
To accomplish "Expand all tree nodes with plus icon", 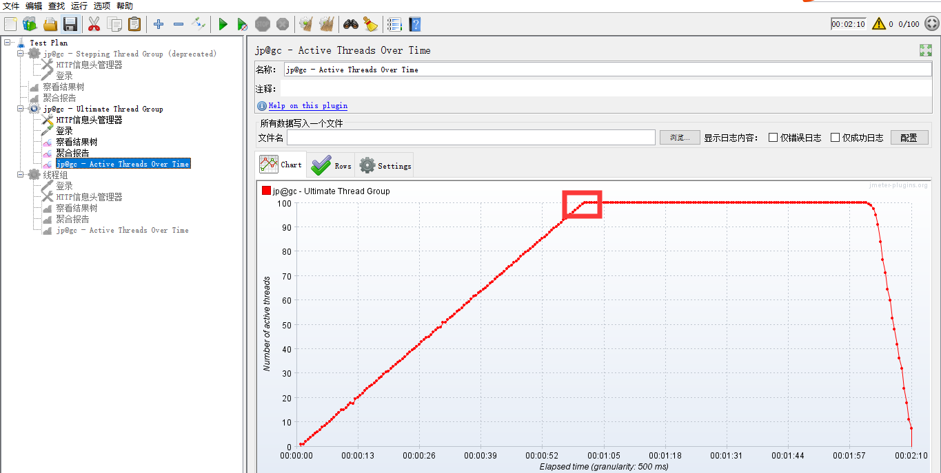I will (159, 24).
